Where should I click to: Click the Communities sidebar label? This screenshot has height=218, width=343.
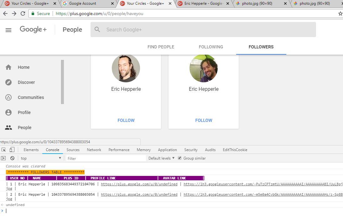31,97
